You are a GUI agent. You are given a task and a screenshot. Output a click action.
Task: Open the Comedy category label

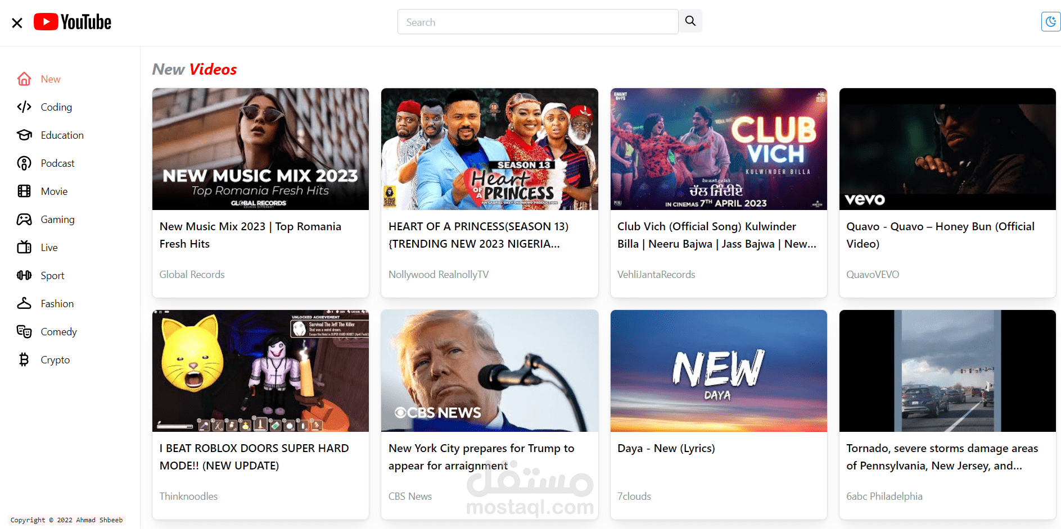[58, 332]
